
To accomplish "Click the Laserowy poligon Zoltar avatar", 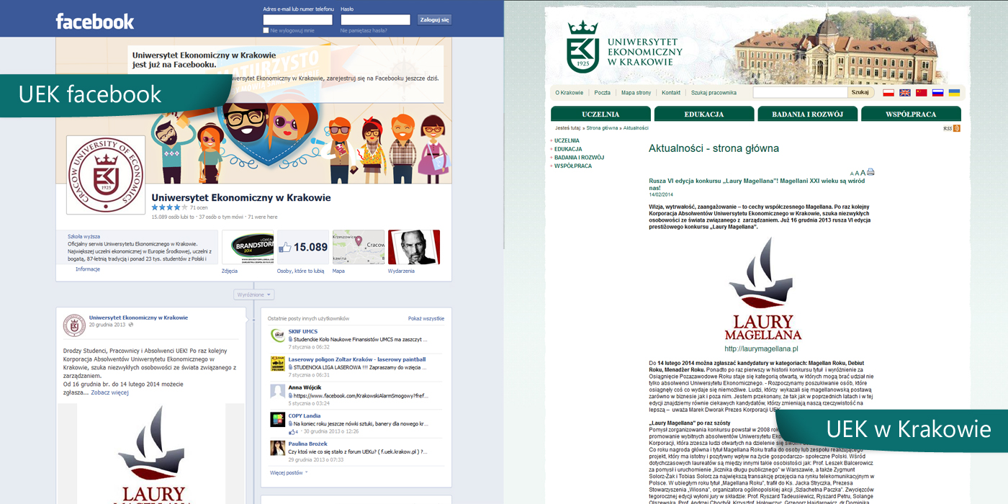I will click(x=277, y=363).
